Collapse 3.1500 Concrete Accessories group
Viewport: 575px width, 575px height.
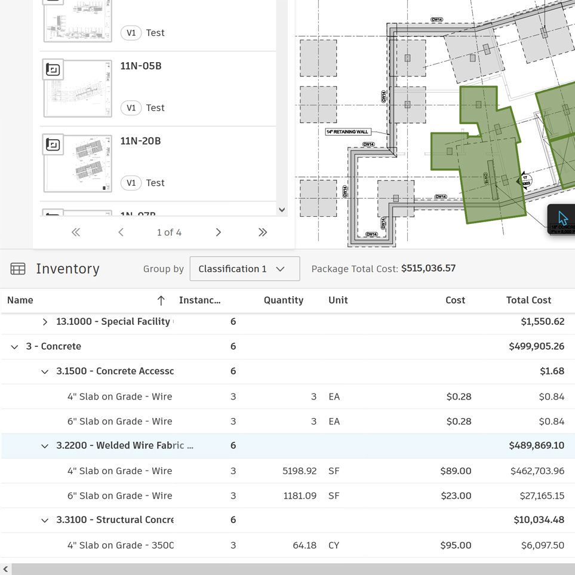click(x=45, y=372)
